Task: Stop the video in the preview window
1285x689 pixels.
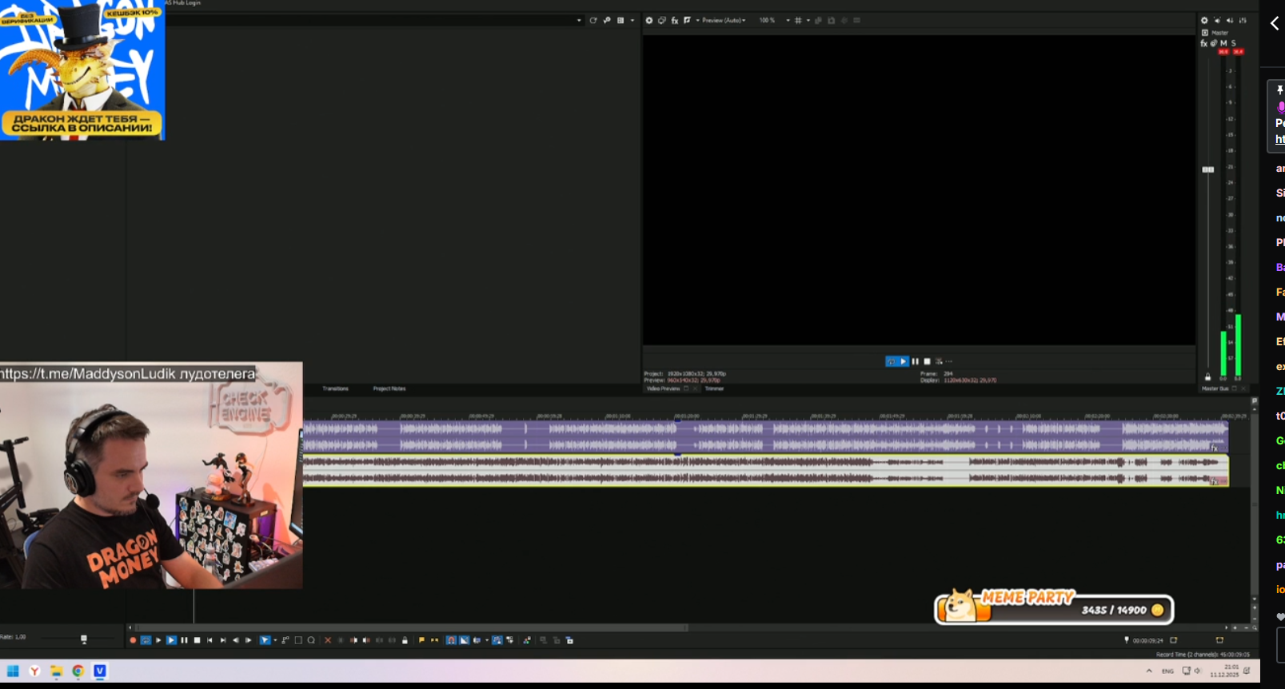Action: (928, 361)
